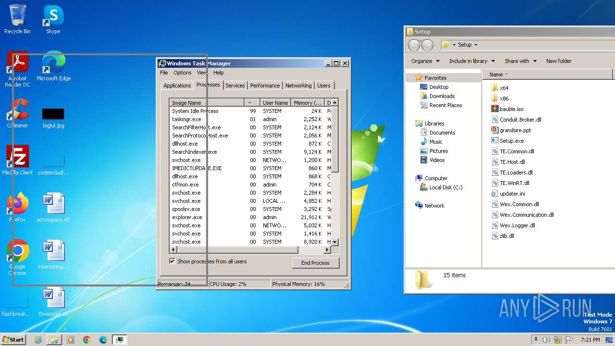
Task: Open the Google Chrome desktop shortcut
Action: tap(17, 257)
